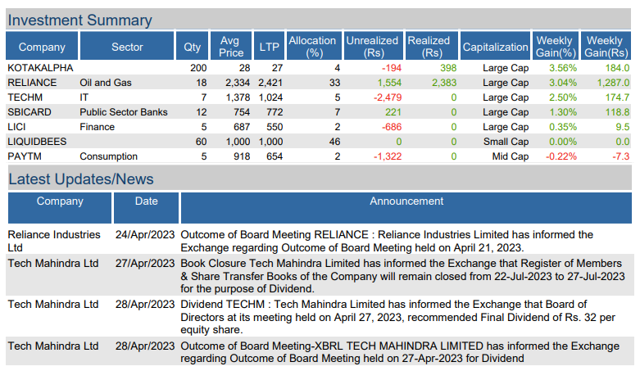640x380 pixels.
Task: Select the LIQUIDBEES company cell
Action: (37, 142)
